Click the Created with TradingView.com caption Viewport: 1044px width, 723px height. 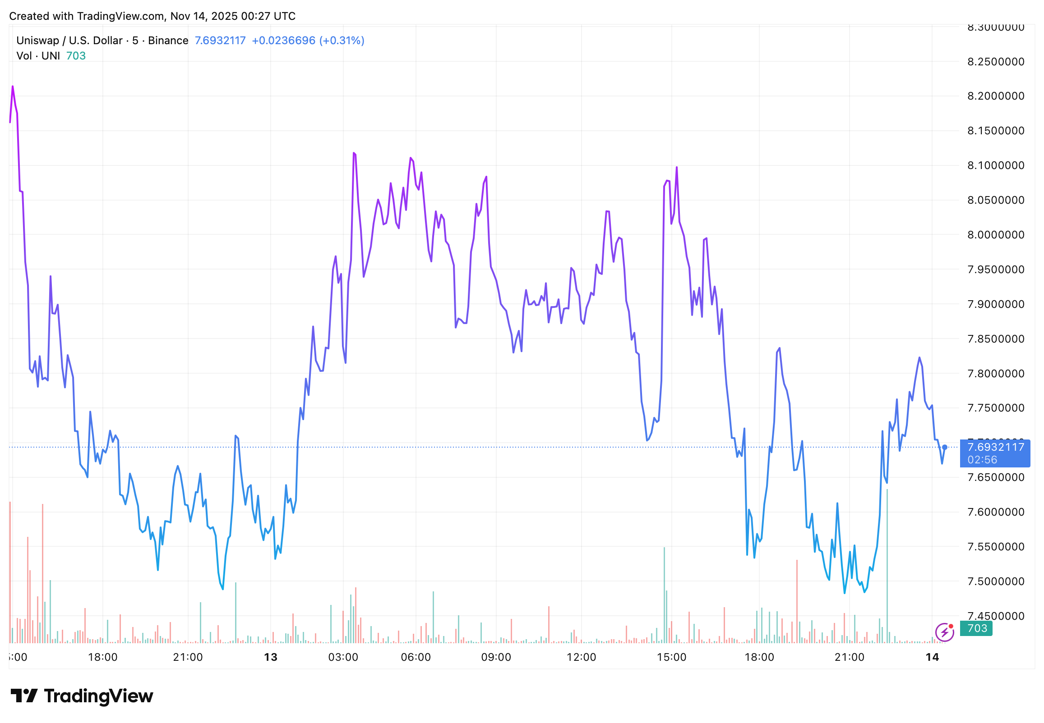[152, 16]
